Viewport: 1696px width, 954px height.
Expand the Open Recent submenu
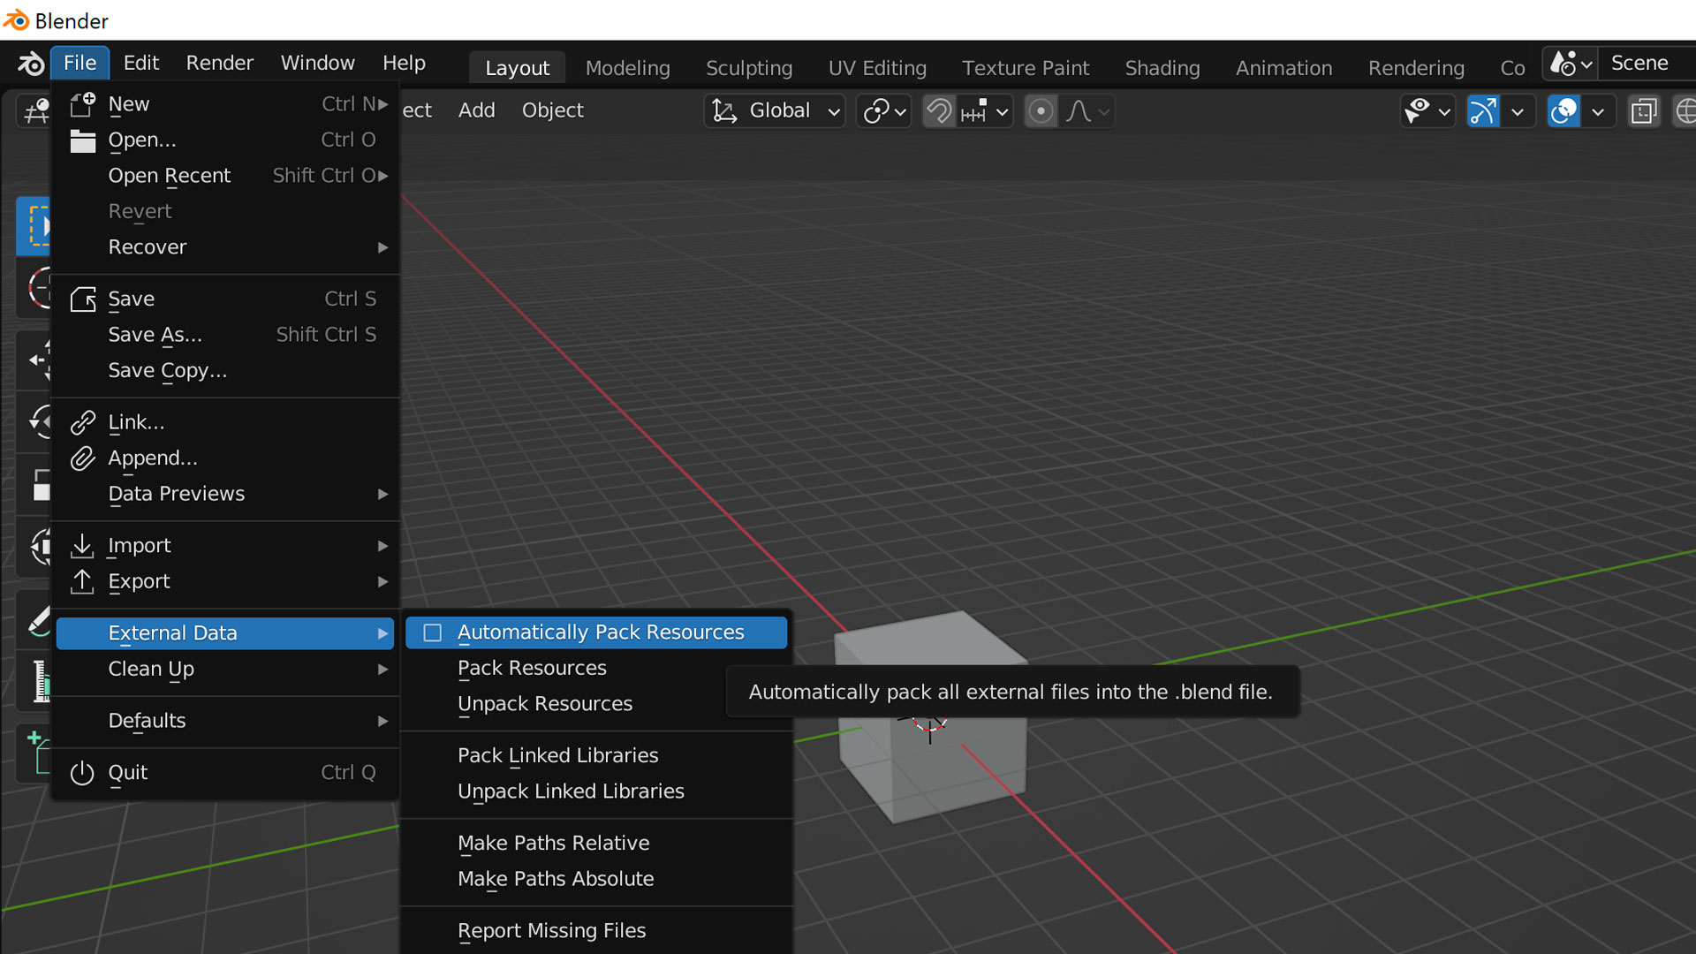(x=225, y=176)
